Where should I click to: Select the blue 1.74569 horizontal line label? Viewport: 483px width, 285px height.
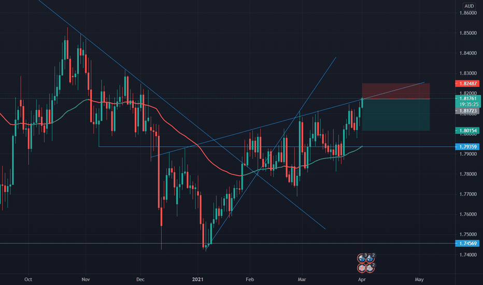[467, 244]
